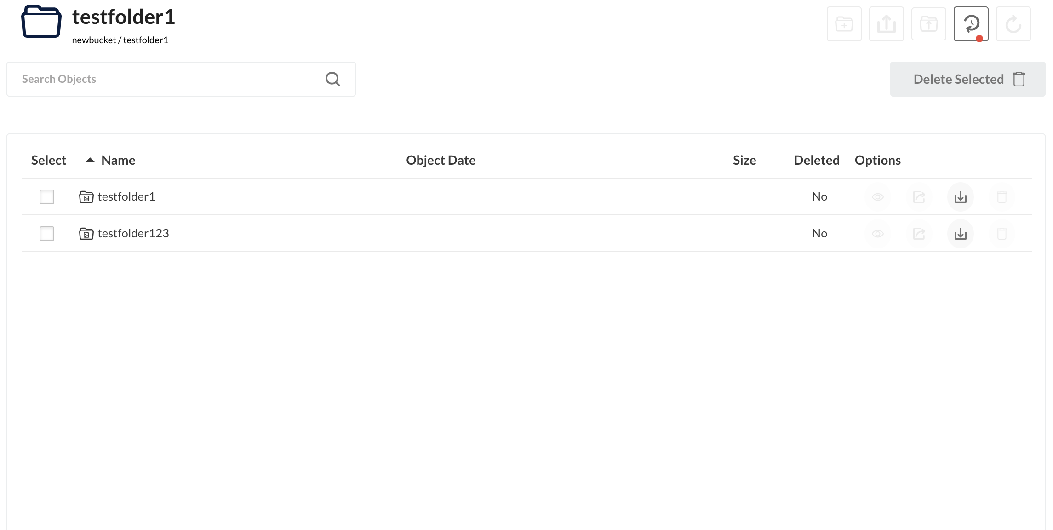Click preview eye icon for testfolder1
This screenshot has height=530, width=1053.
tap(877, 197)
